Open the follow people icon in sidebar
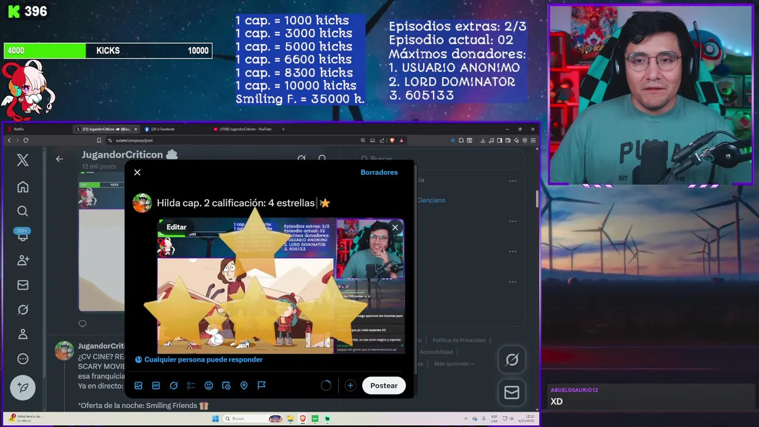Image resolution: width=759 pixels, height=427 pixels. pyautogui.click(x=23, y=260)
